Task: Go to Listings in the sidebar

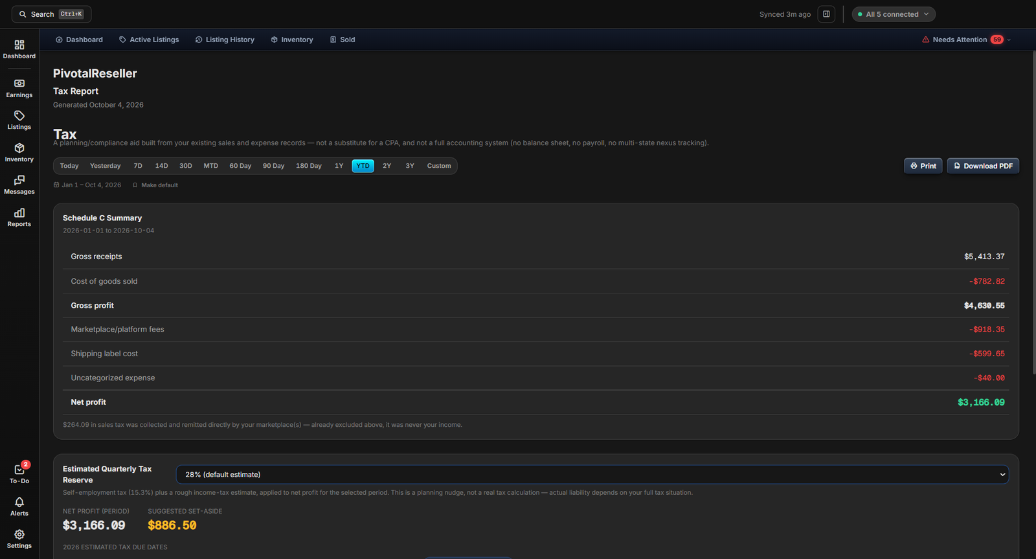Action: coord(19,120)
